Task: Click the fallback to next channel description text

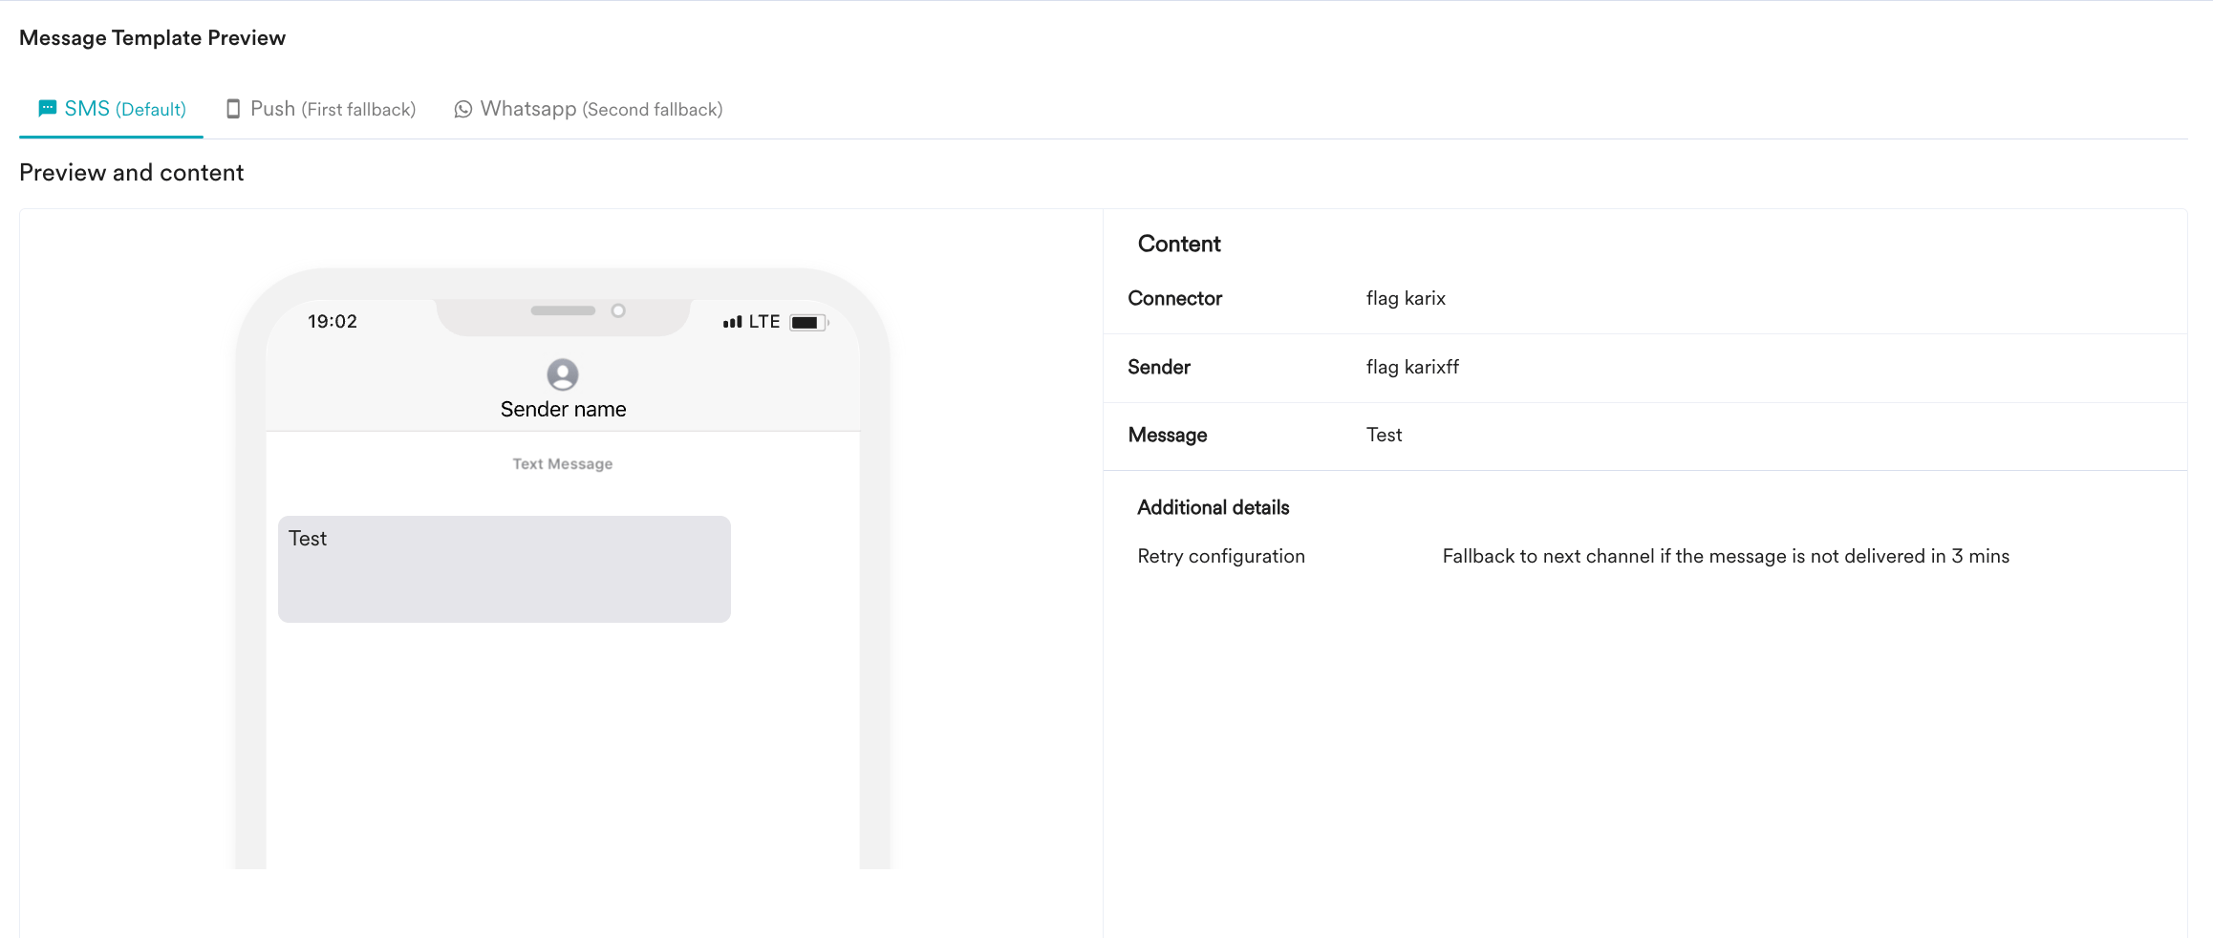Action: click(1726, 556)
